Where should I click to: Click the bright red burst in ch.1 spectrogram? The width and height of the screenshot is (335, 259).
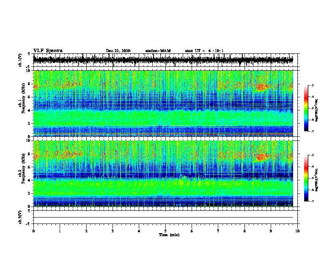pyautogui.click(x=261, y=87)
